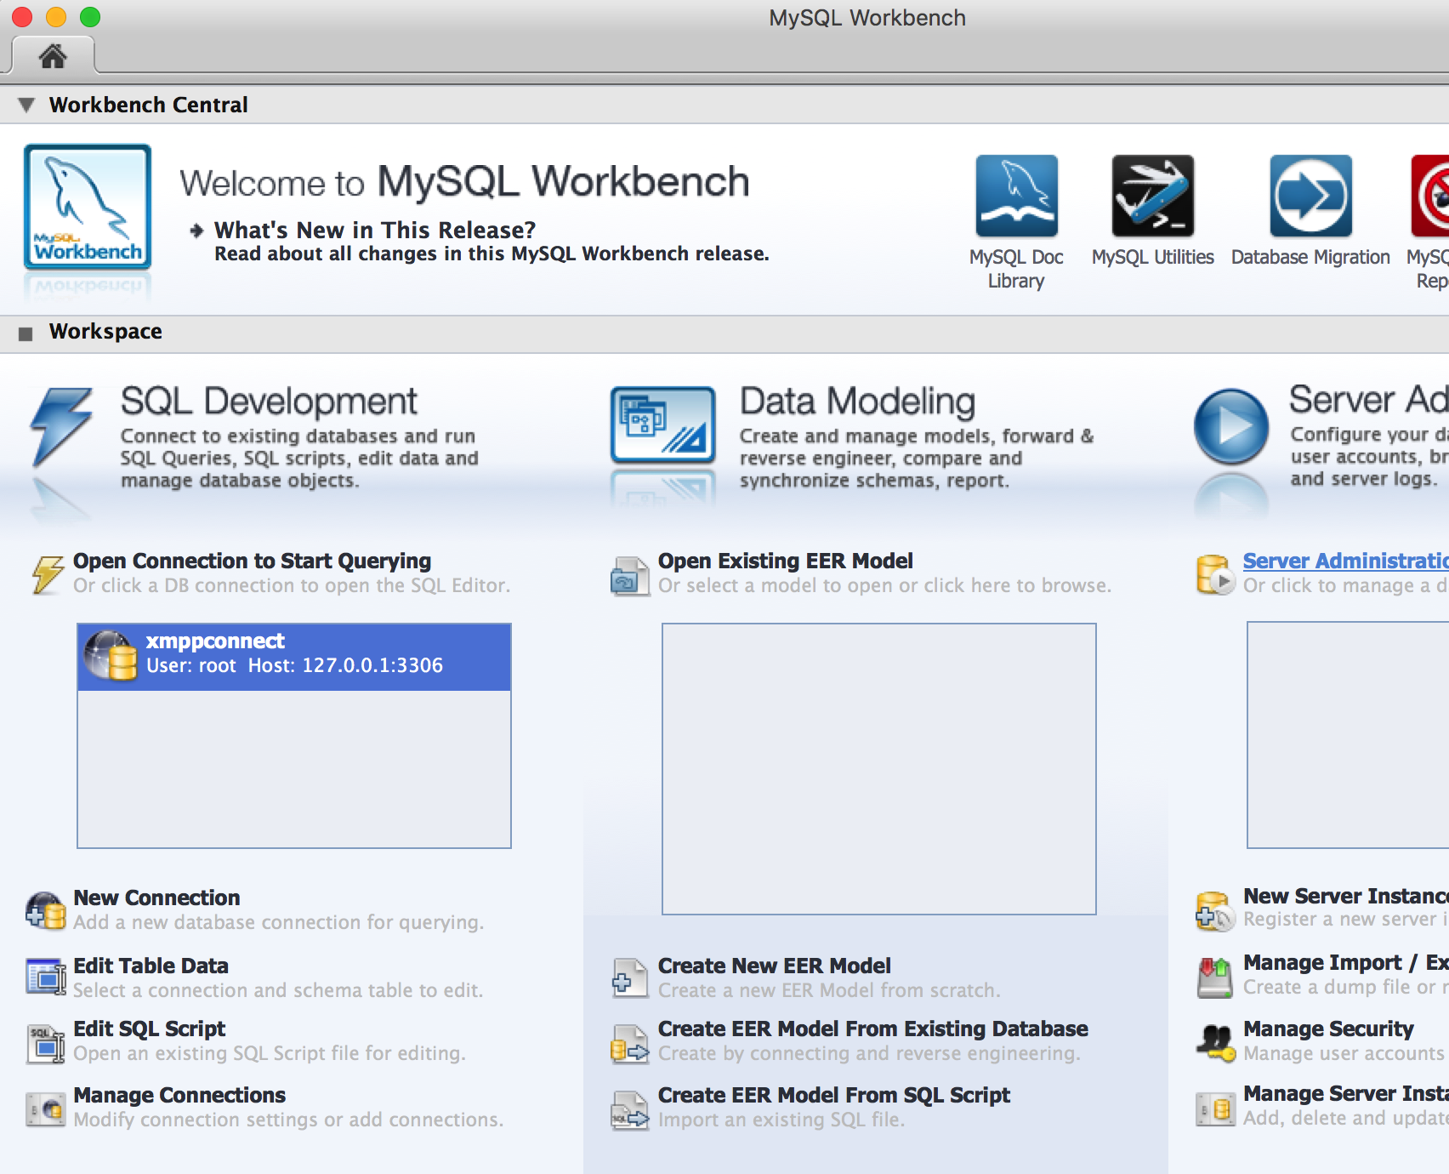
Task: Click the Data Modeling heading
Action: point(857,402)
